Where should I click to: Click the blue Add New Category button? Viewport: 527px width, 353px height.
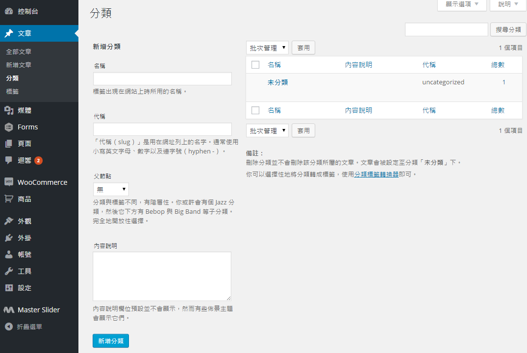click(x=111, y=341)
